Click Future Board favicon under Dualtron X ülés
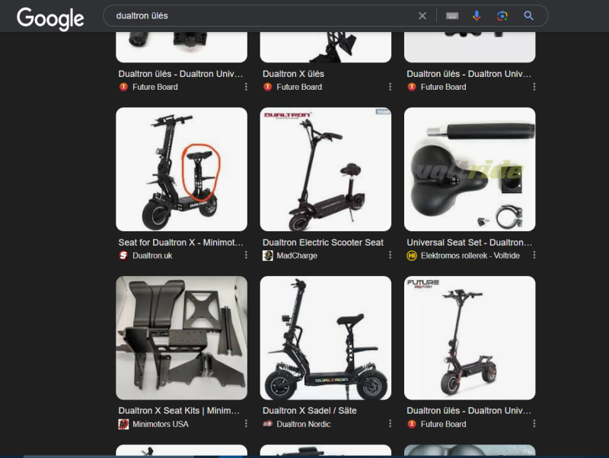This screenshot has height=458, width=609. coord(268,87)
